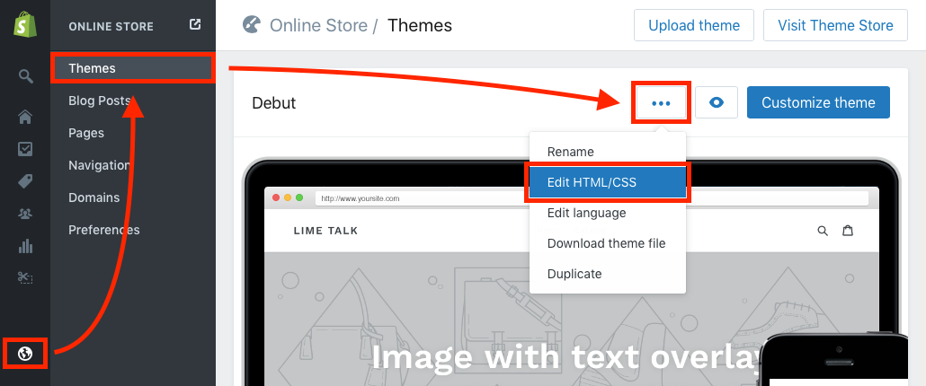Open Pages in sidebar
This screenshot has width=926, height=386.
pos(86,133)
